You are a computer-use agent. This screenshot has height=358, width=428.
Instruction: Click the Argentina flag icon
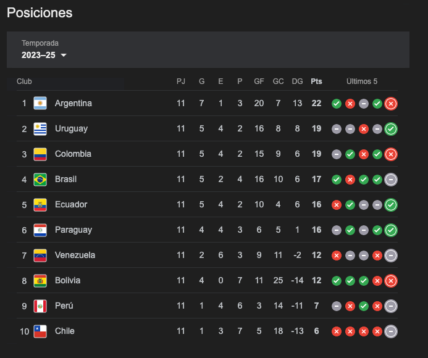(x=40, y=103)
